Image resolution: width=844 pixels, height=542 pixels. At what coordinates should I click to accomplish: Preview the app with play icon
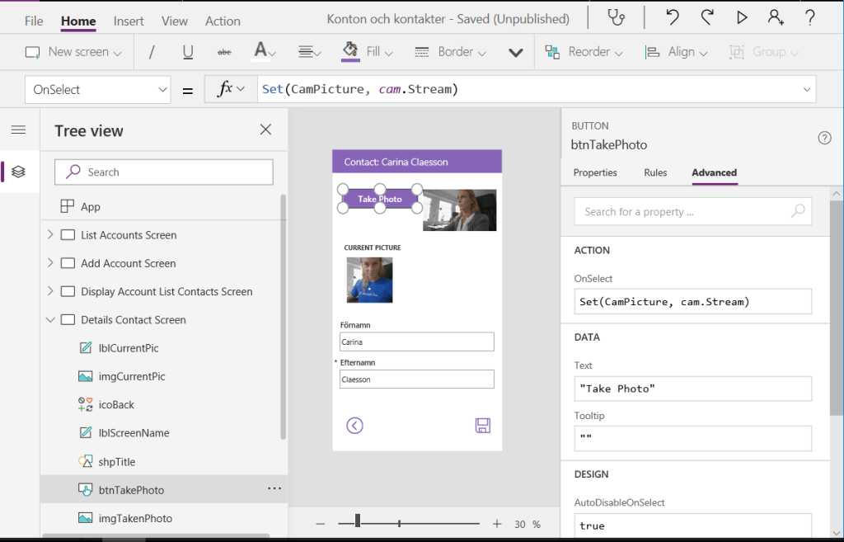pos(742,17)
